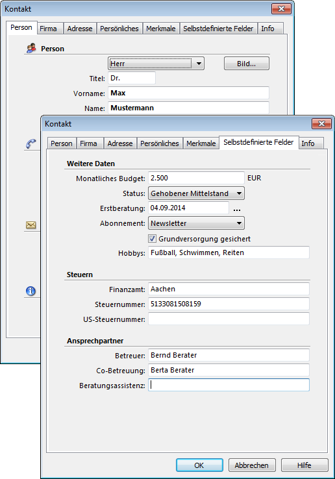Screen dimensions: 335x479
Task: Click the phone icon in back window
Action: (31, 143)
